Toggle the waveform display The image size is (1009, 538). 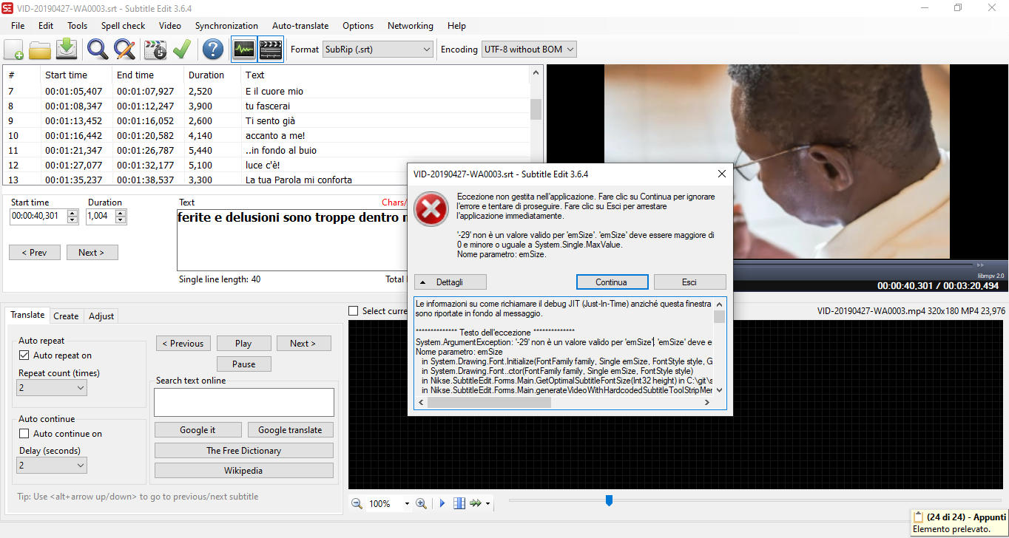[x=243, y=50]
